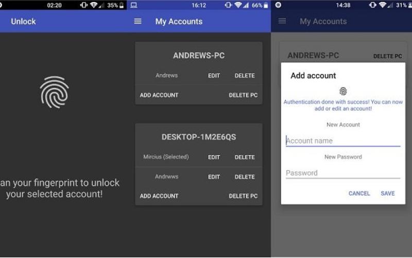Tap the battery icon showing 66%
The image size is (412, 258).
pyautogui.click(x=266, y=5)
